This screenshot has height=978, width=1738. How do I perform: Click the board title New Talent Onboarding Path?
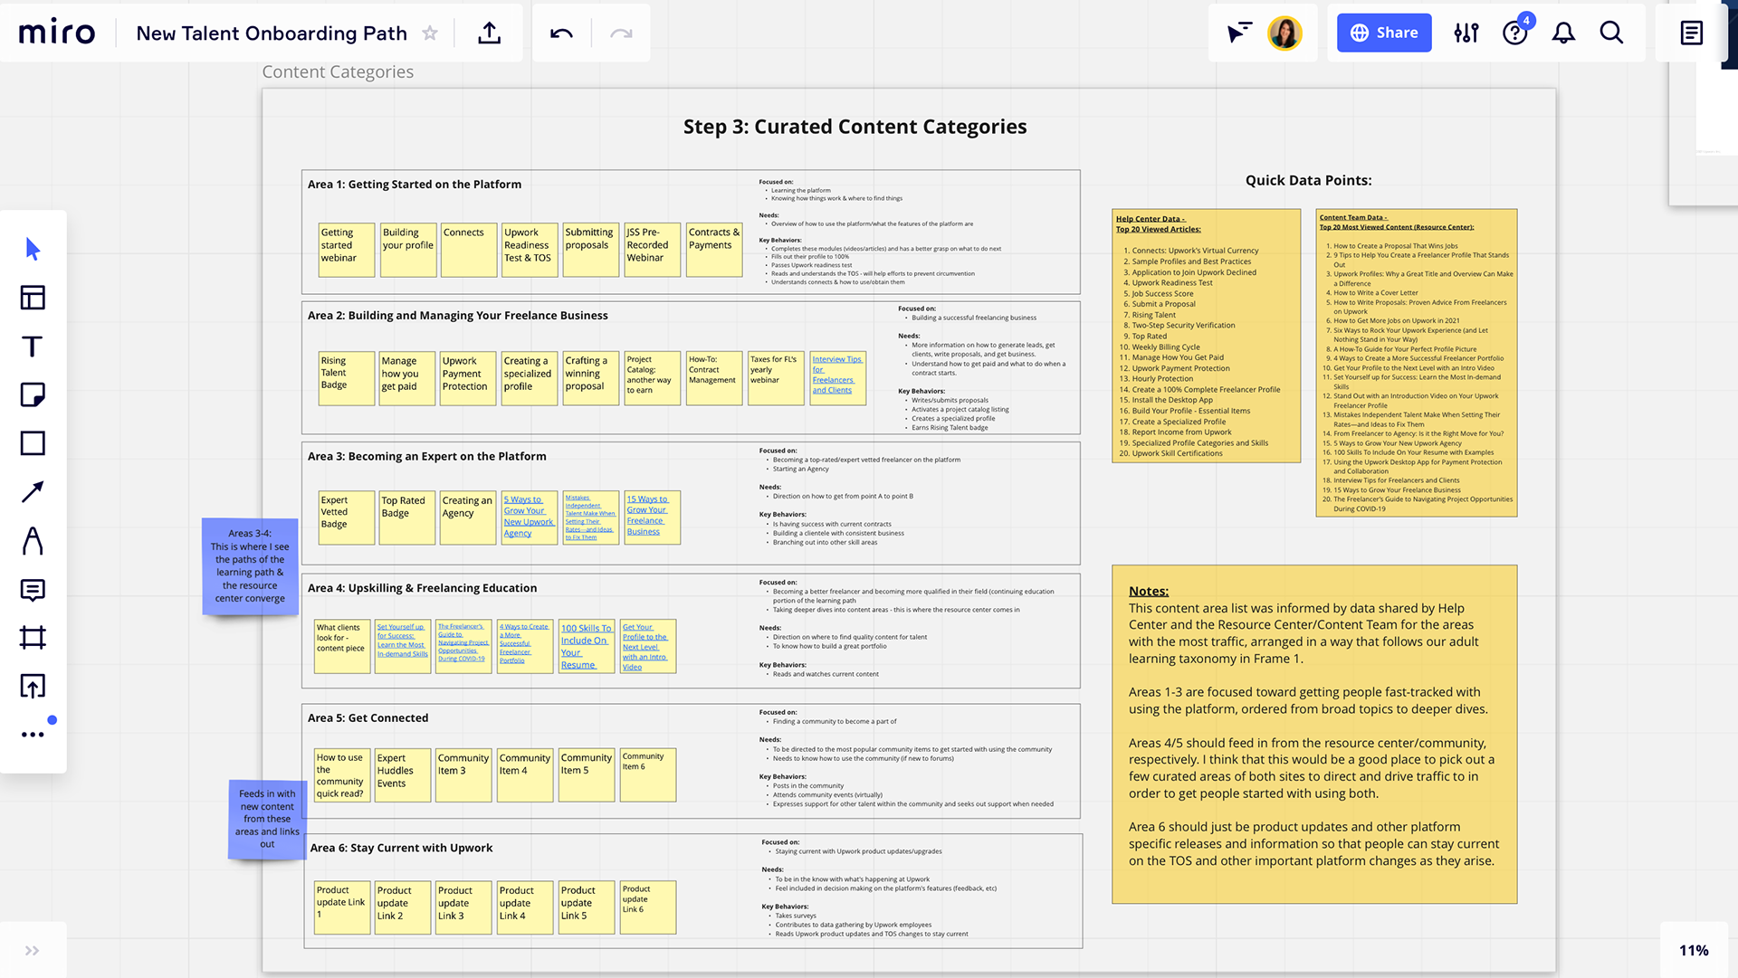(x=272, y=33)
